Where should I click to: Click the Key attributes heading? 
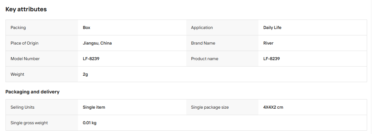pyautogui.click(x=26, y=9)
